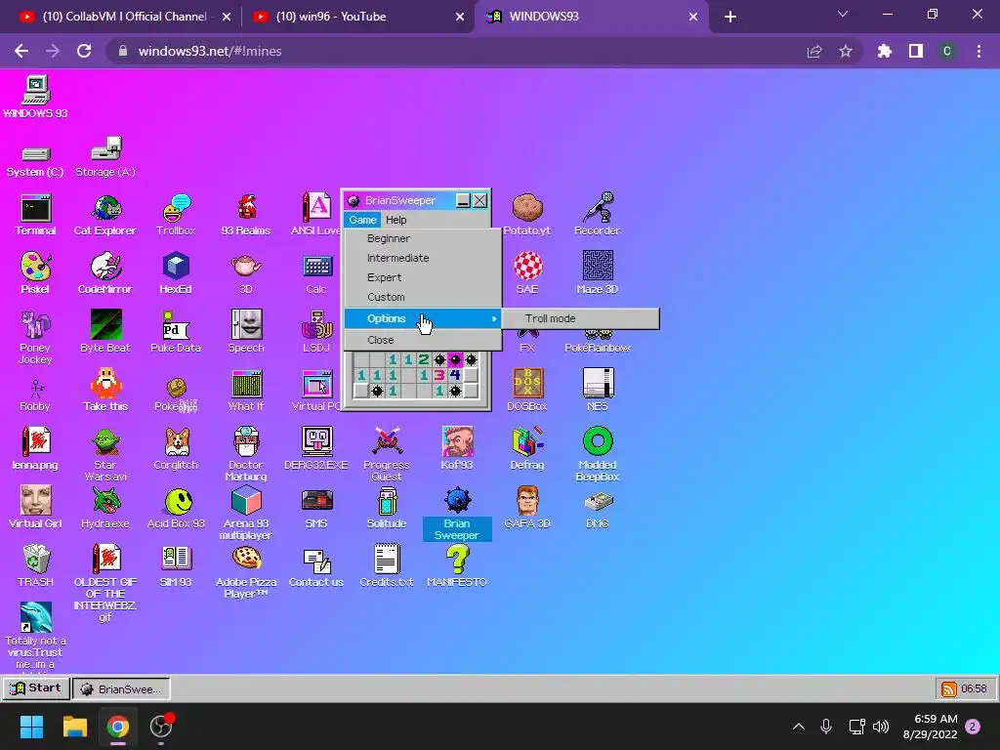Open the 93 Realms icon
The image size is (1000, 750).
point(246,214)
